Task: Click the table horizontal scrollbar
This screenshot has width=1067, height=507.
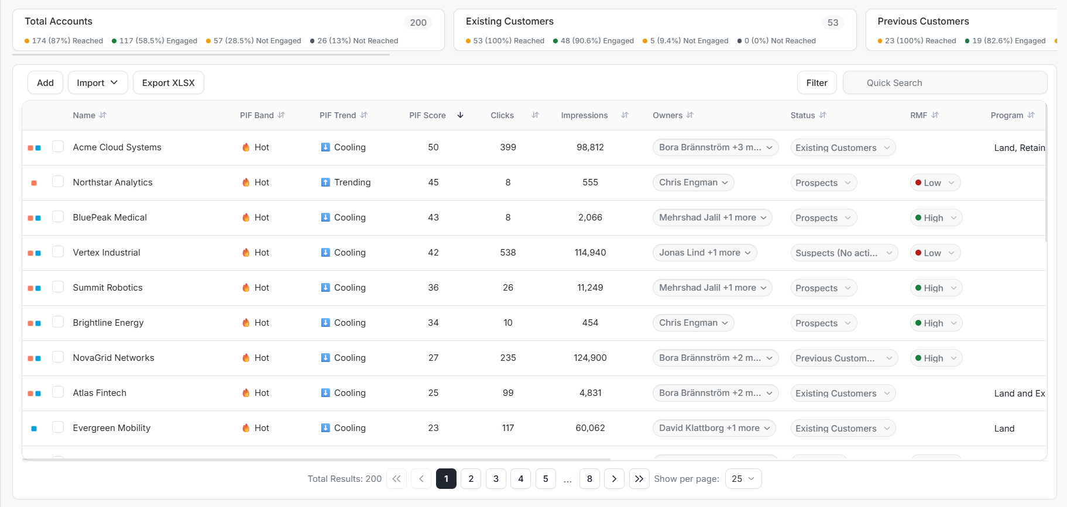Action: click(316, 460)
